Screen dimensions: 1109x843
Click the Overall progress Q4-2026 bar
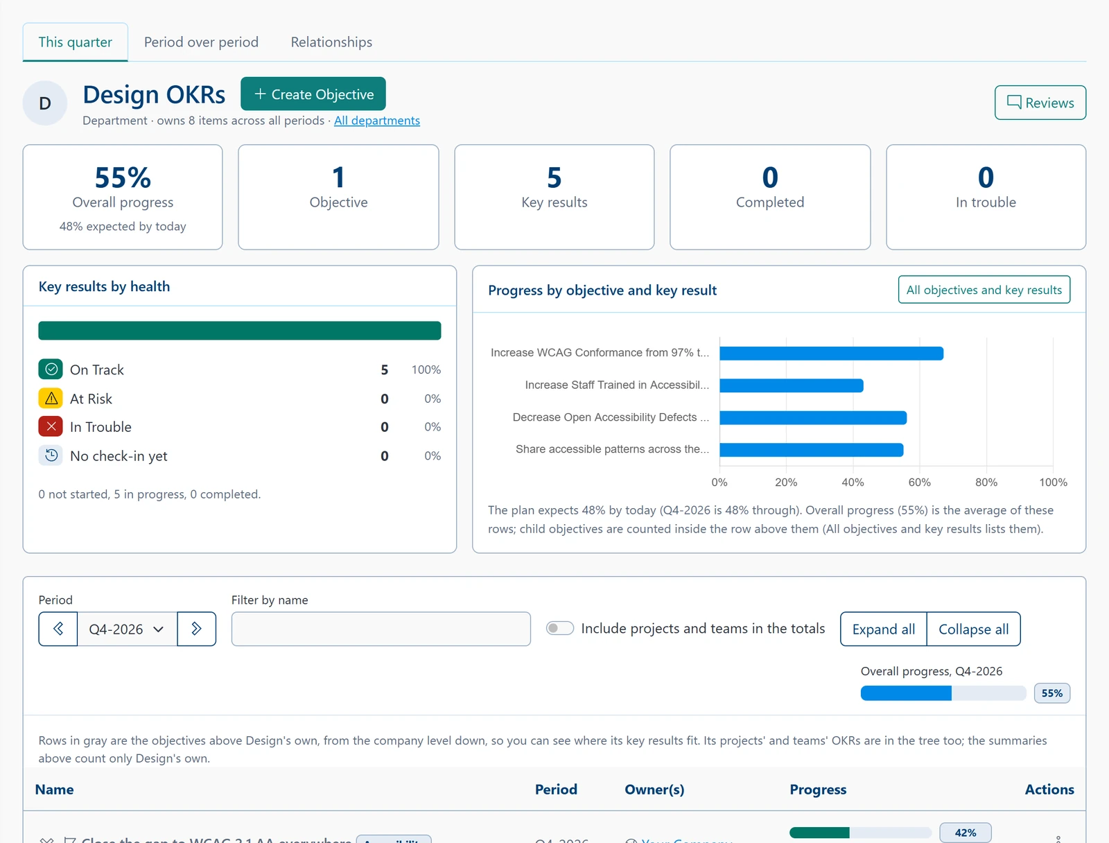[943, 693]
